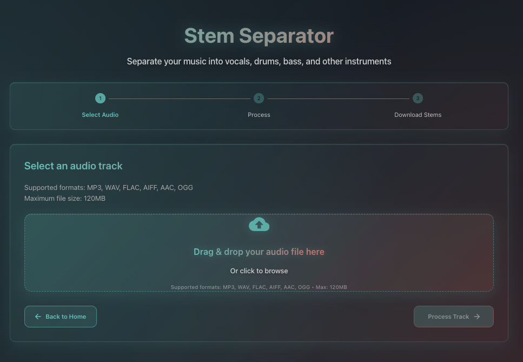The image size is (523, 362).
Task: Click the Stem Separator page title
Action: point(259,36)
